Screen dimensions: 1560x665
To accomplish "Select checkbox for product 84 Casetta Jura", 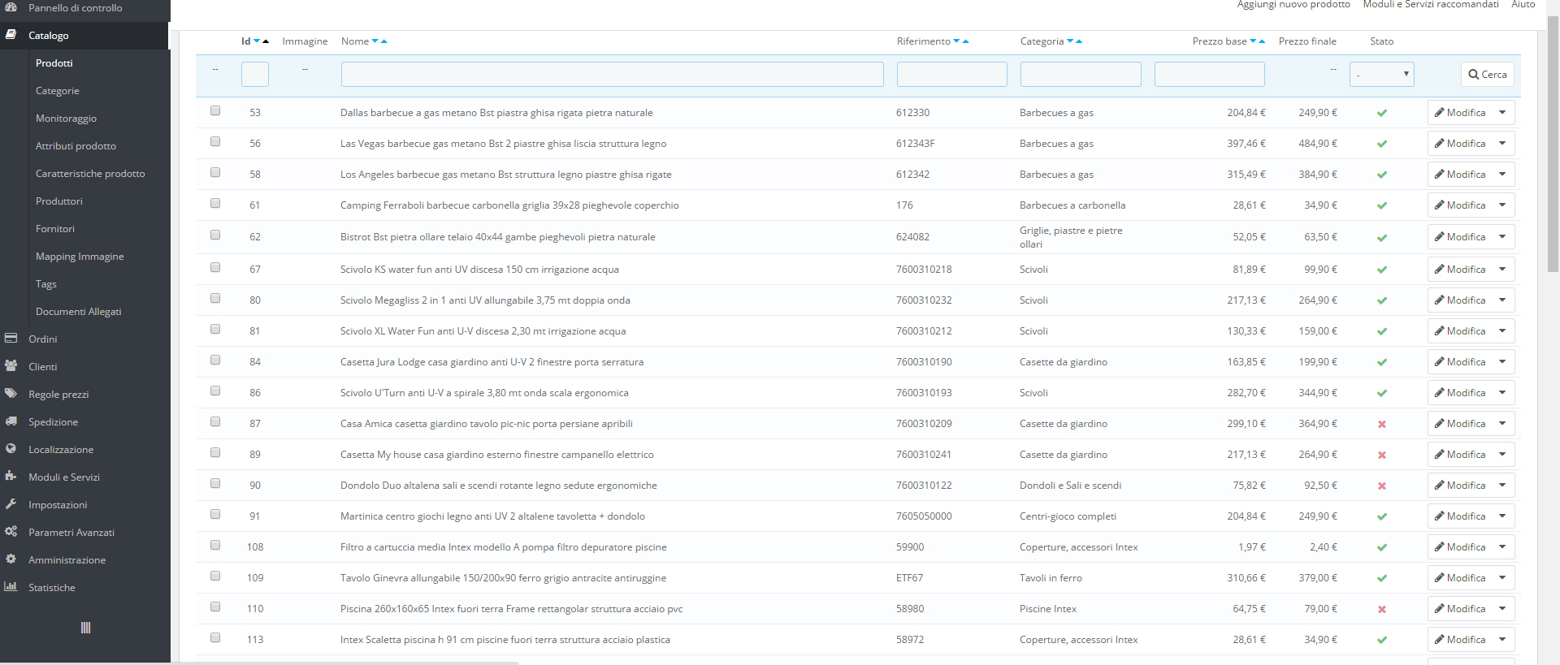I will click(215, 360).
